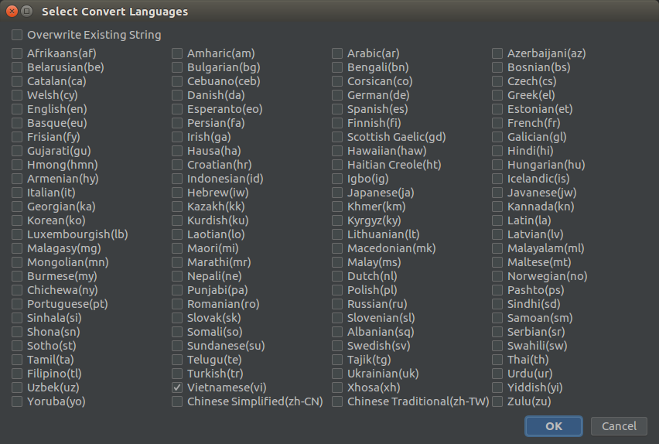This screenshot has width=659, height=444.
Task: Uncheck the Vietnamese(vi) checkbox
Action: tap(177, 388)
